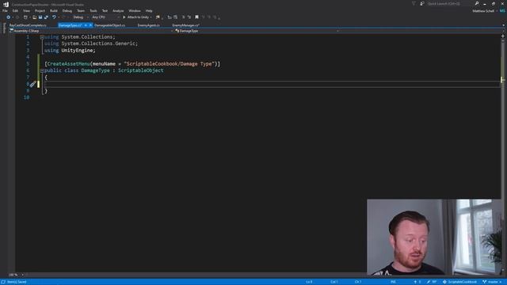This screenshot has height=285, width=507.
Task: Collapse the using directives block
Action: [42, 37]
